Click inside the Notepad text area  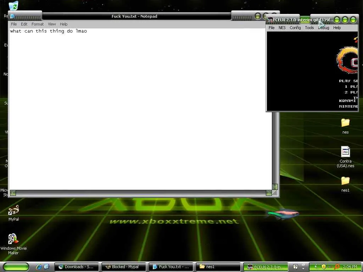140,109
